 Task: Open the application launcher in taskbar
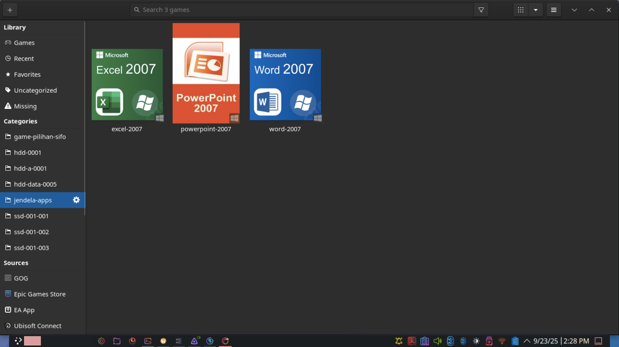coord(18,341)
